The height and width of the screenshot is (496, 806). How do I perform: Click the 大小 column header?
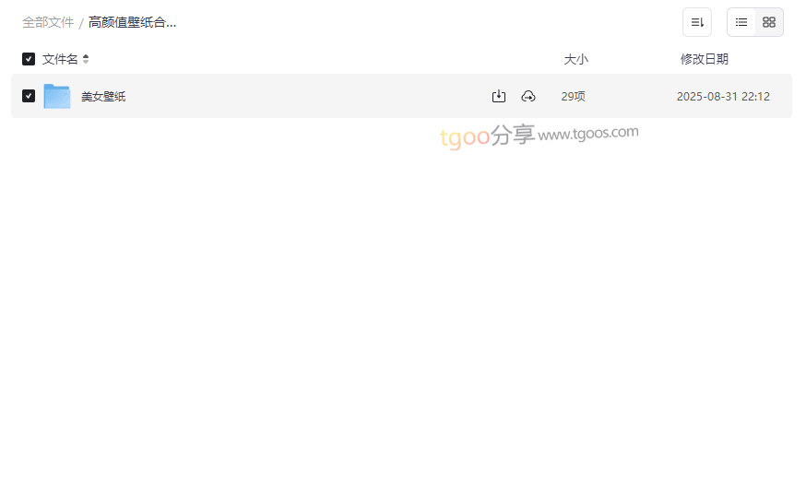point(575,59)
